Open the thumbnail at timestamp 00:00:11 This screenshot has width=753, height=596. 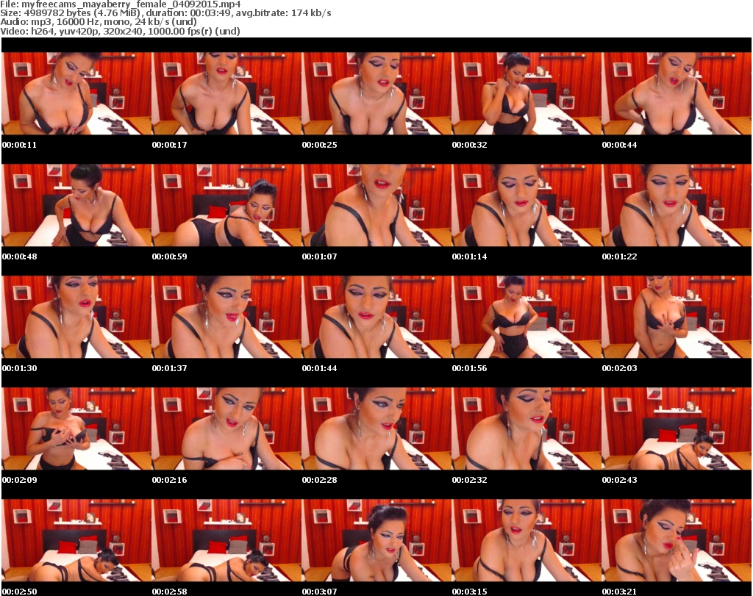point(76,93)
